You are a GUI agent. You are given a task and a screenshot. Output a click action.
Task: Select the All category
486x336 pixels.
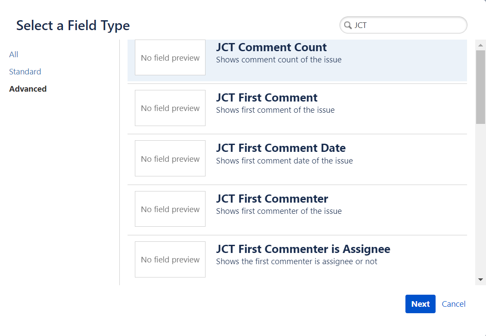(14, 55)
